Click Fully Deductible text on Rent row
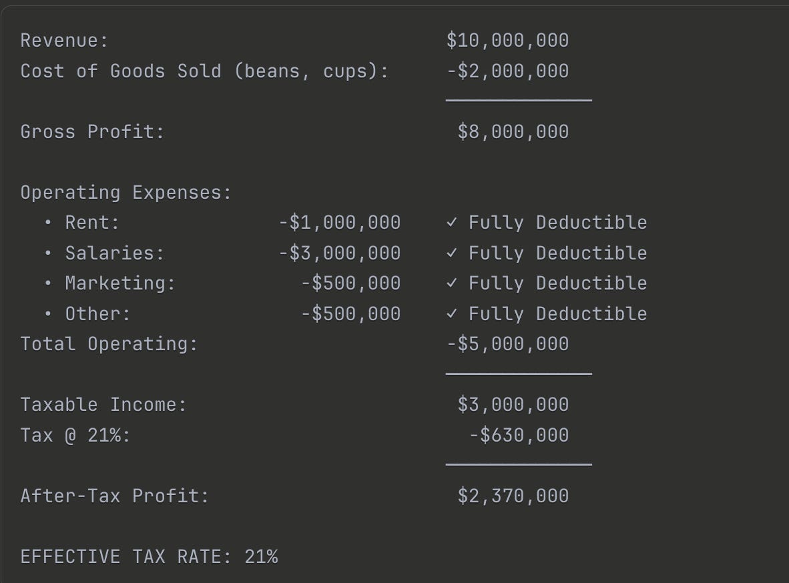The width and height of the screenshot is (789, 583). (557, 223)
